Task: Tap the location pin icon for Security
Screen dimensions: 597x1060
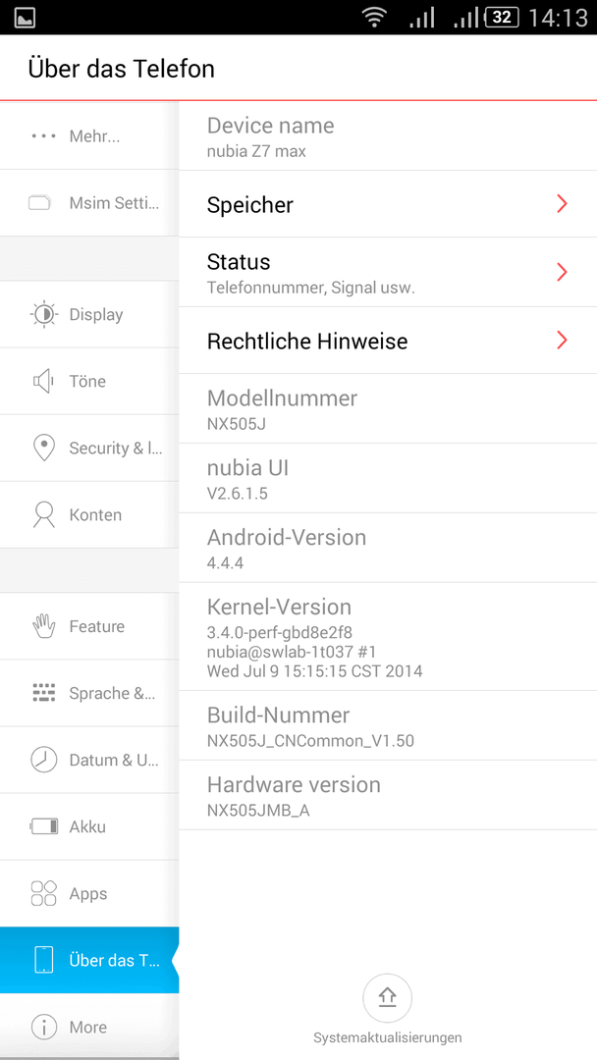Action: (44, 449)
